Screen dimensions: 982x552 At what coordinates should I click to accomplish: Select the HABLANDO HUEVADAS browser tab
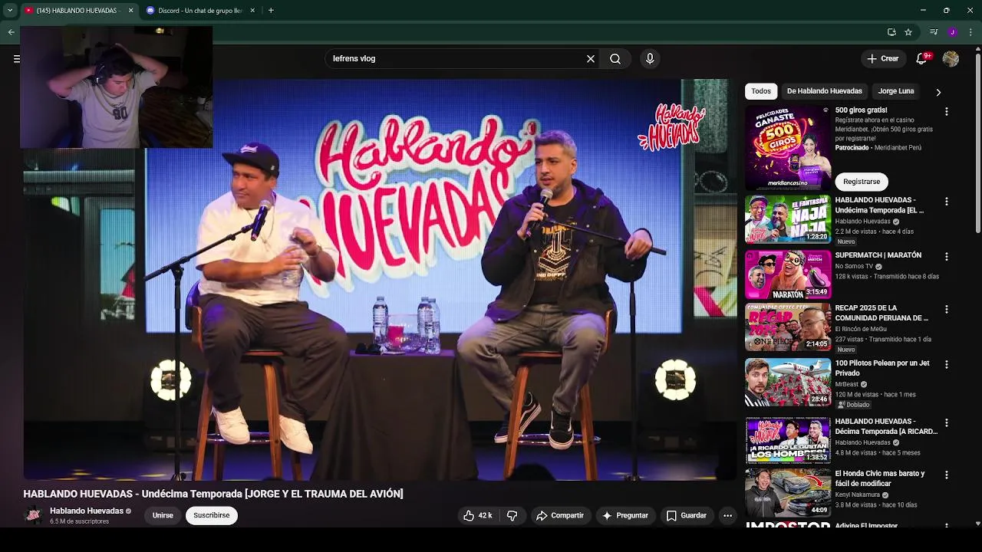click(78, 11)
